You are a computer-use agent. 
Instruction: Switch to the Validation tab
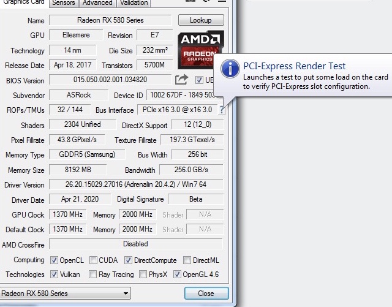tap(134, 3)
